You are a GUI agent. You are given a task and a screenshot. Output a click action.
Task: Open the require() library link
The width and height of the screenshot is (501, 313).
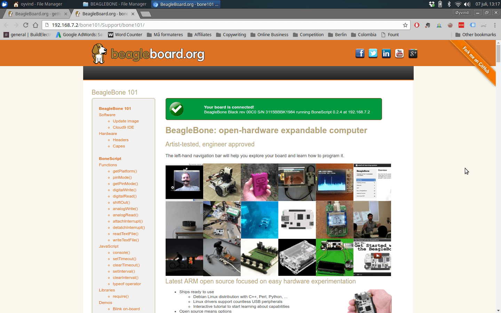coord(121,296)
